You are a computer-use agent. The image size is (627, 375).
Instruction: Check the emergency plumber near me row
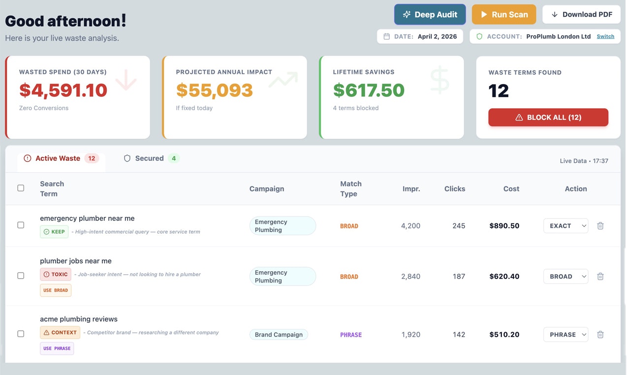(x=21, y=225)
